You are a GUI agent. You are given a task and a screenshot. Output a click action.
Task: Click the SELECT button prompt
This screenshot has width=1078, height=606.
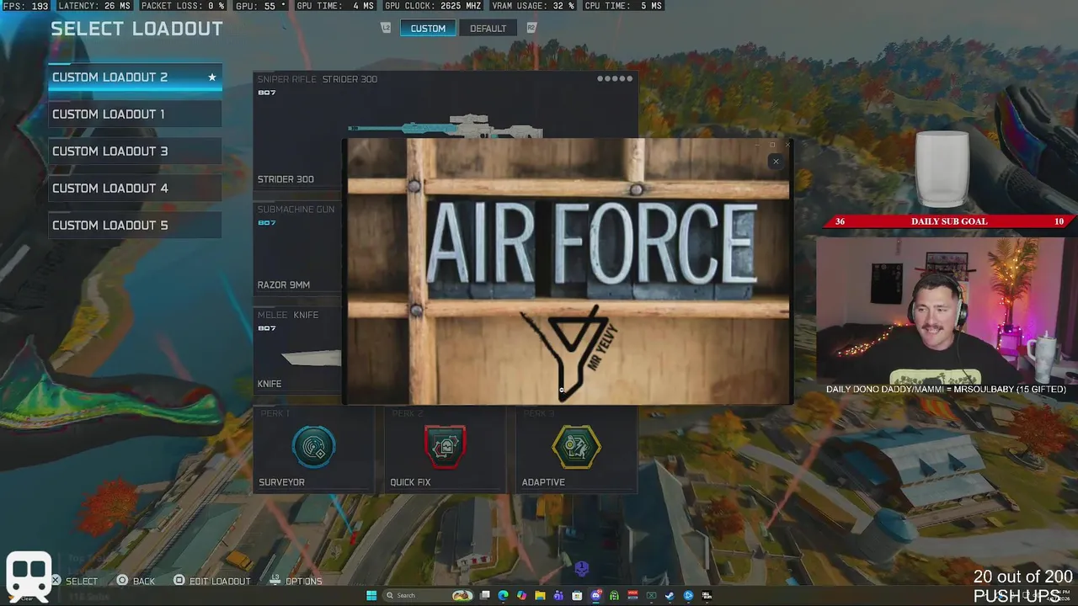(74, 581)
